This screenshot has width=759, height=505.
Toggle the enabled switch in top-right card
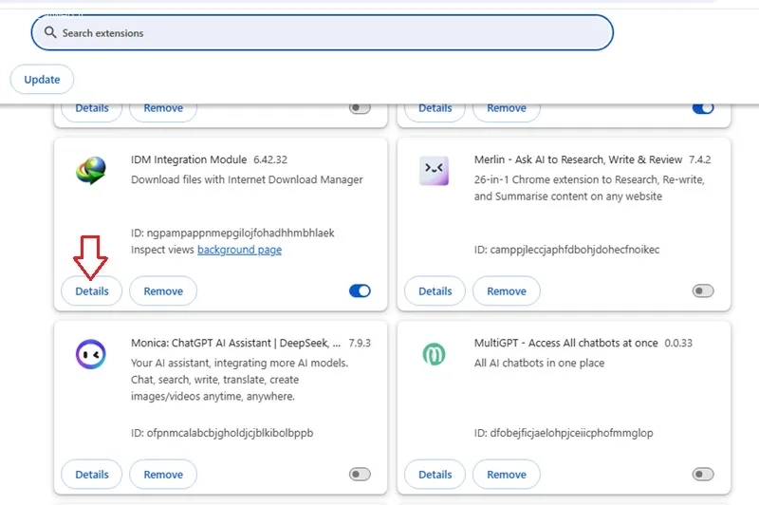click(x=703, y=108)
